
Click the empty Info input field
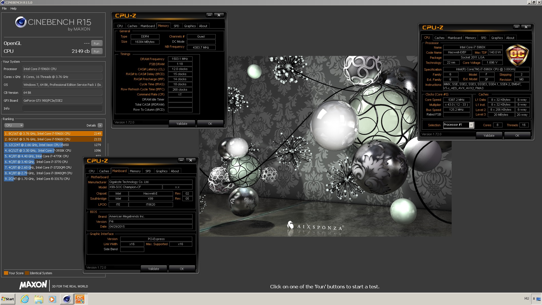[x=62, y=108]
